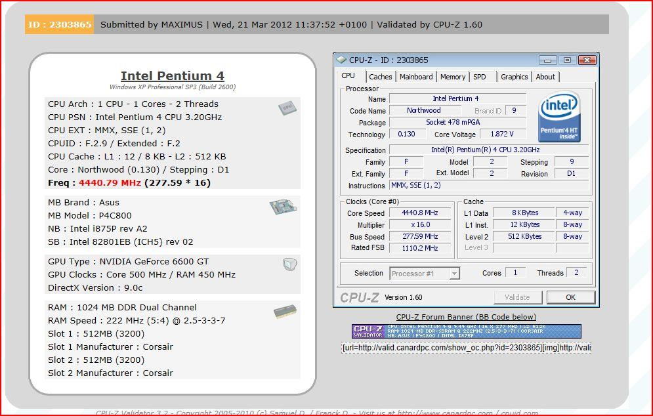Click the RAM stick icon beside RAM row
The image size is (653, 416).
tap(285, 312)
